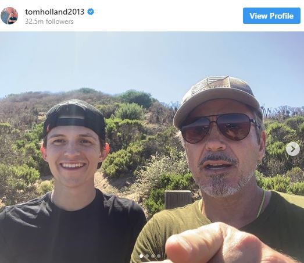Click the smiling face of left person

(x=73, y=155)
